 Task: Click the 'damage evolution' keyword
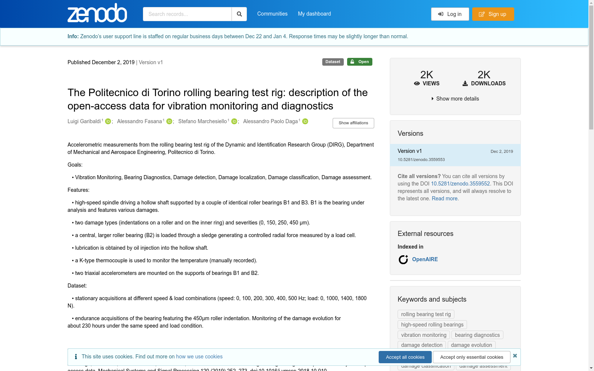[x=471, y=345]
